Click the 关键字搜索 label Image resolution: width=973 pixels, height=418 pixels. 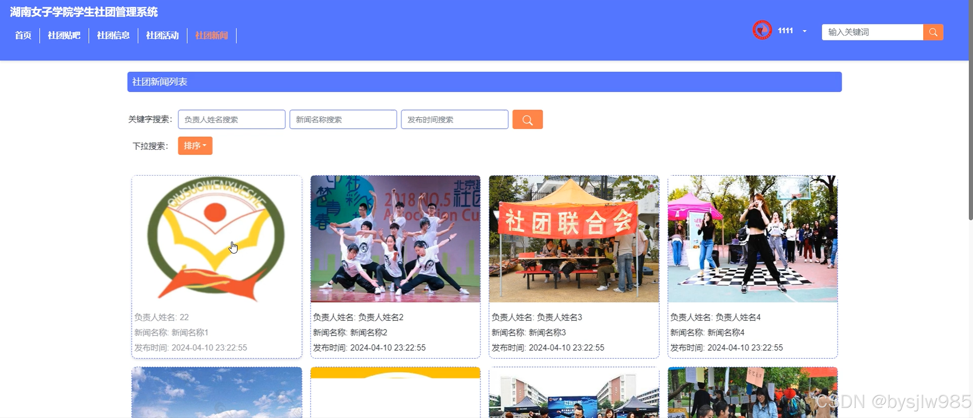click(150, 119)
